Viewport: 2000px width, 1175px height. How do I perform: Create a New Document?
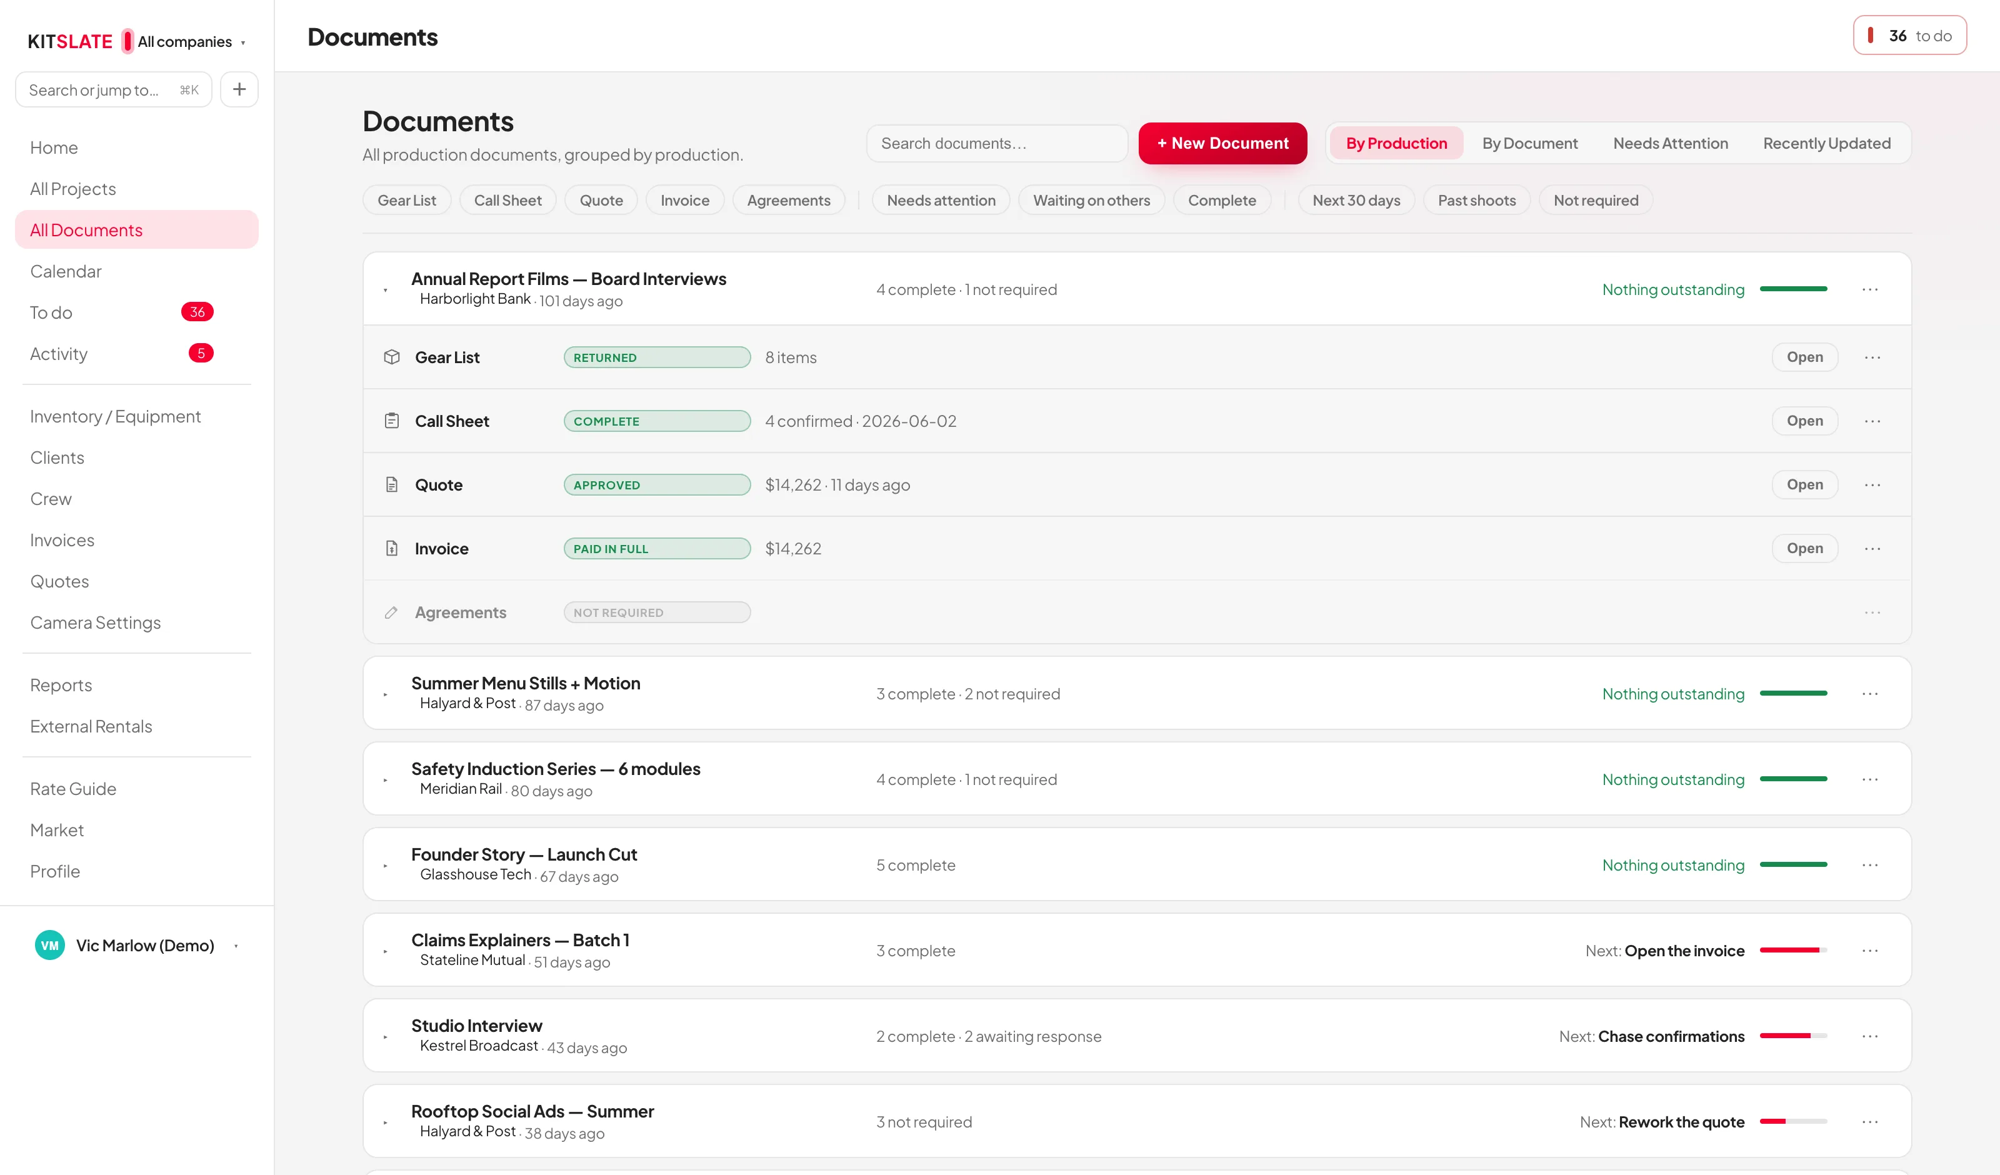tap(1222, 143)
